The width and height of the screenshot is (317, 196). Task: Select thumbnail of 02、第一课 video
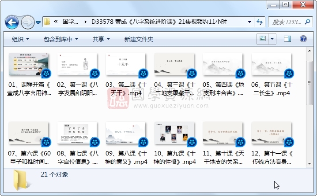point(77,64)
